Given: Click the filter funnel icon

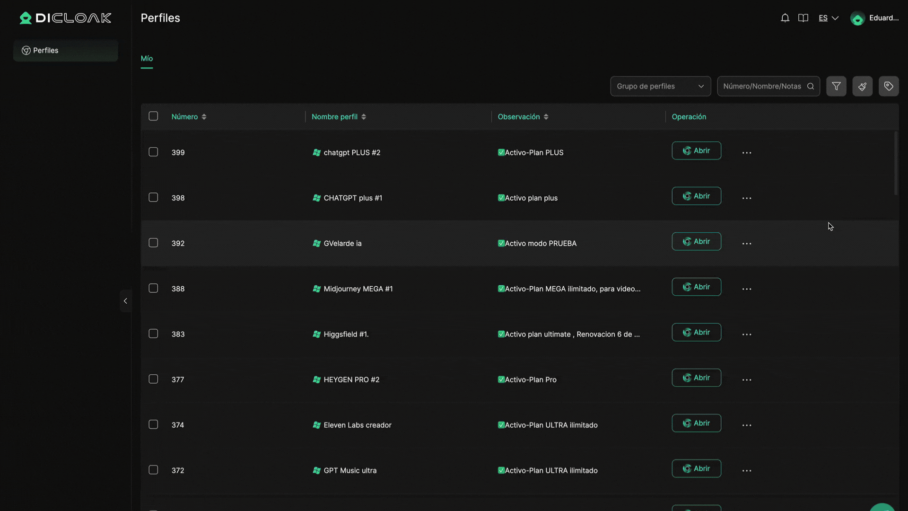Looking at the screenshot, I should (836, 86).
